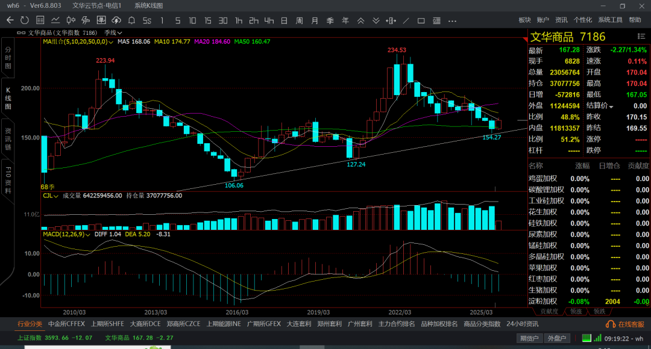Open the 帮助 menu
This screenshot has height=349, width=651.
coord(635,20)
